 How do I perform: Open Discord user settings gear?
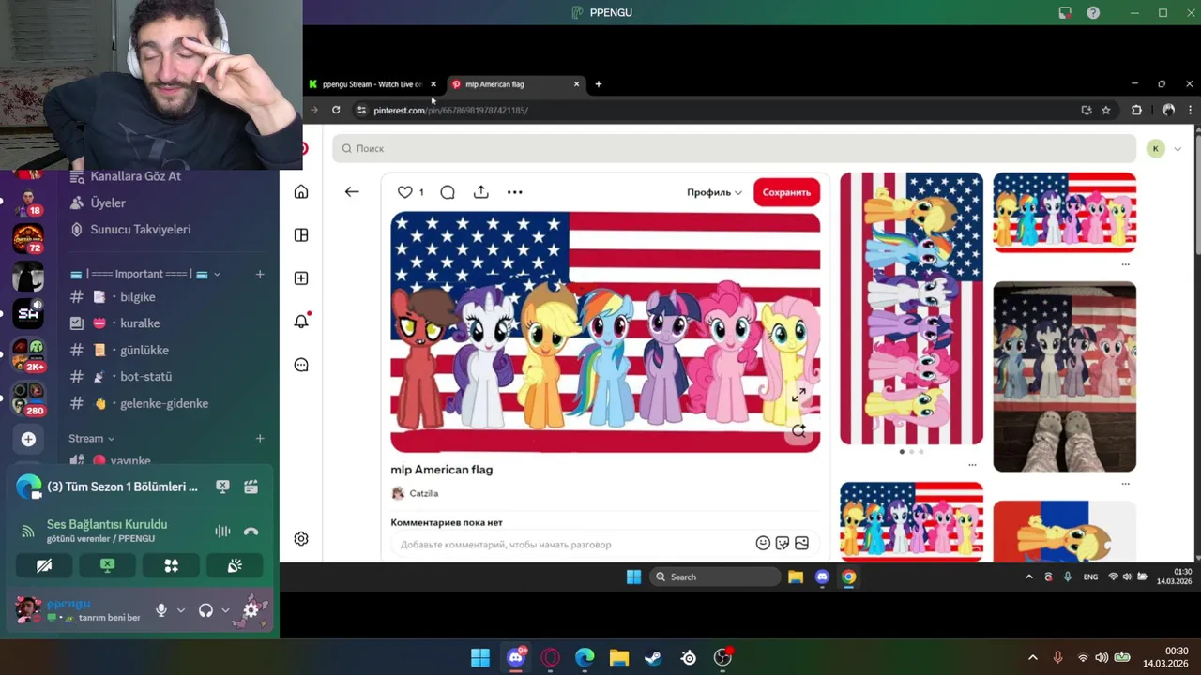251,610
